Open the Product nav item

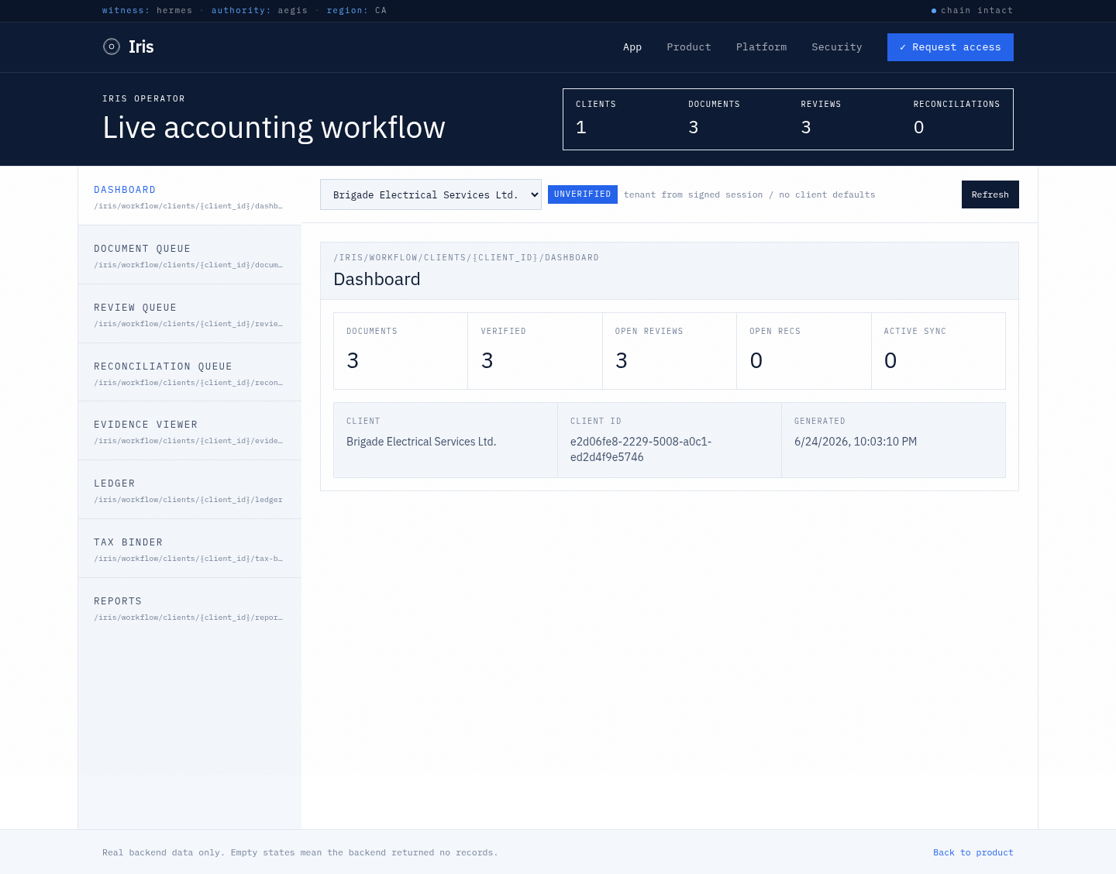689,47
